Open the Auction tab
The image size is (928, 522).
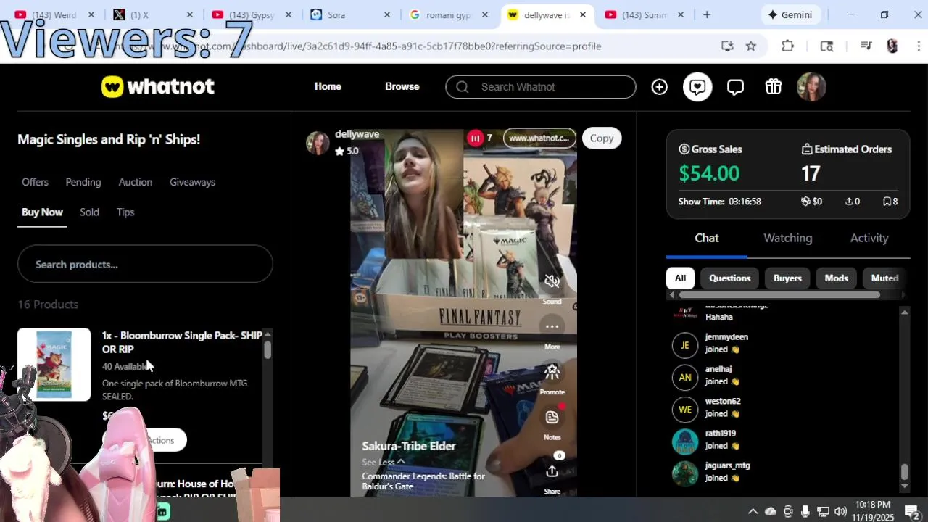(136, 182)
